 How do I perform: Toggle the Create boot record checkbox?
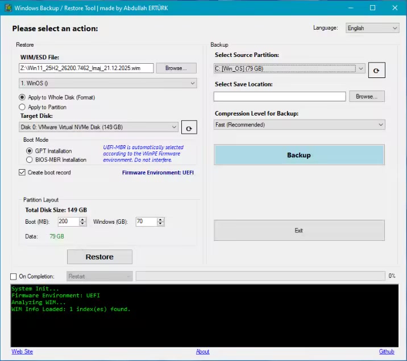(x=22, y=173)
